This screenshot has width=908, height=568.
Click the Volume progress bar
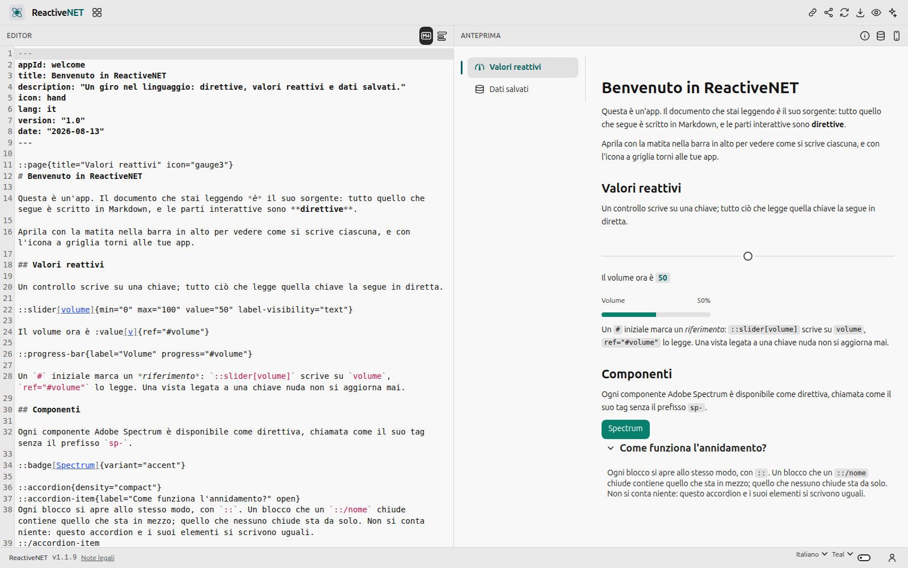(x=656, y=314)
